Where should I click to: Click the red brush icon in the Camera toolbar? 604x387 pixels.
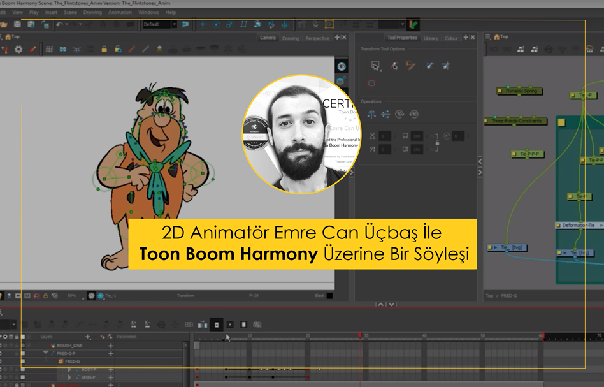pyautogui.click(x=32, y=49)
